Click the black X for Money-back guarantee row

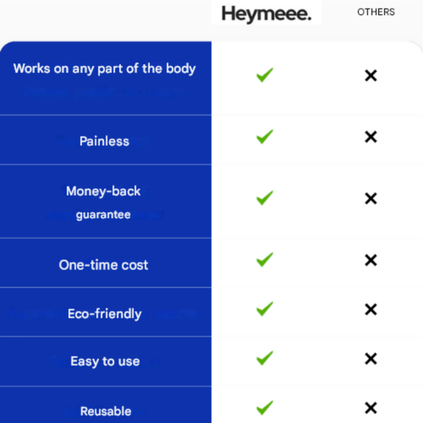click(x=371, y=199)
